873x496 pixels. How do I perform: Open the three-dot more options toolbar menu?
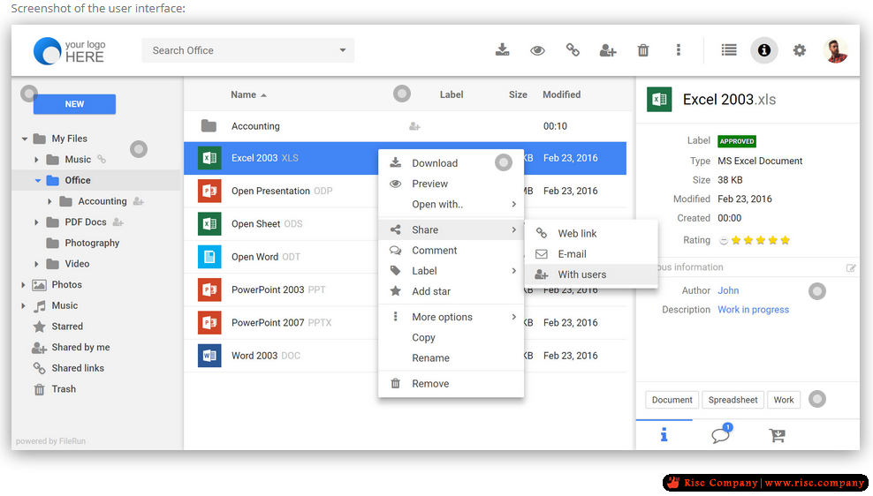point(679,50)
